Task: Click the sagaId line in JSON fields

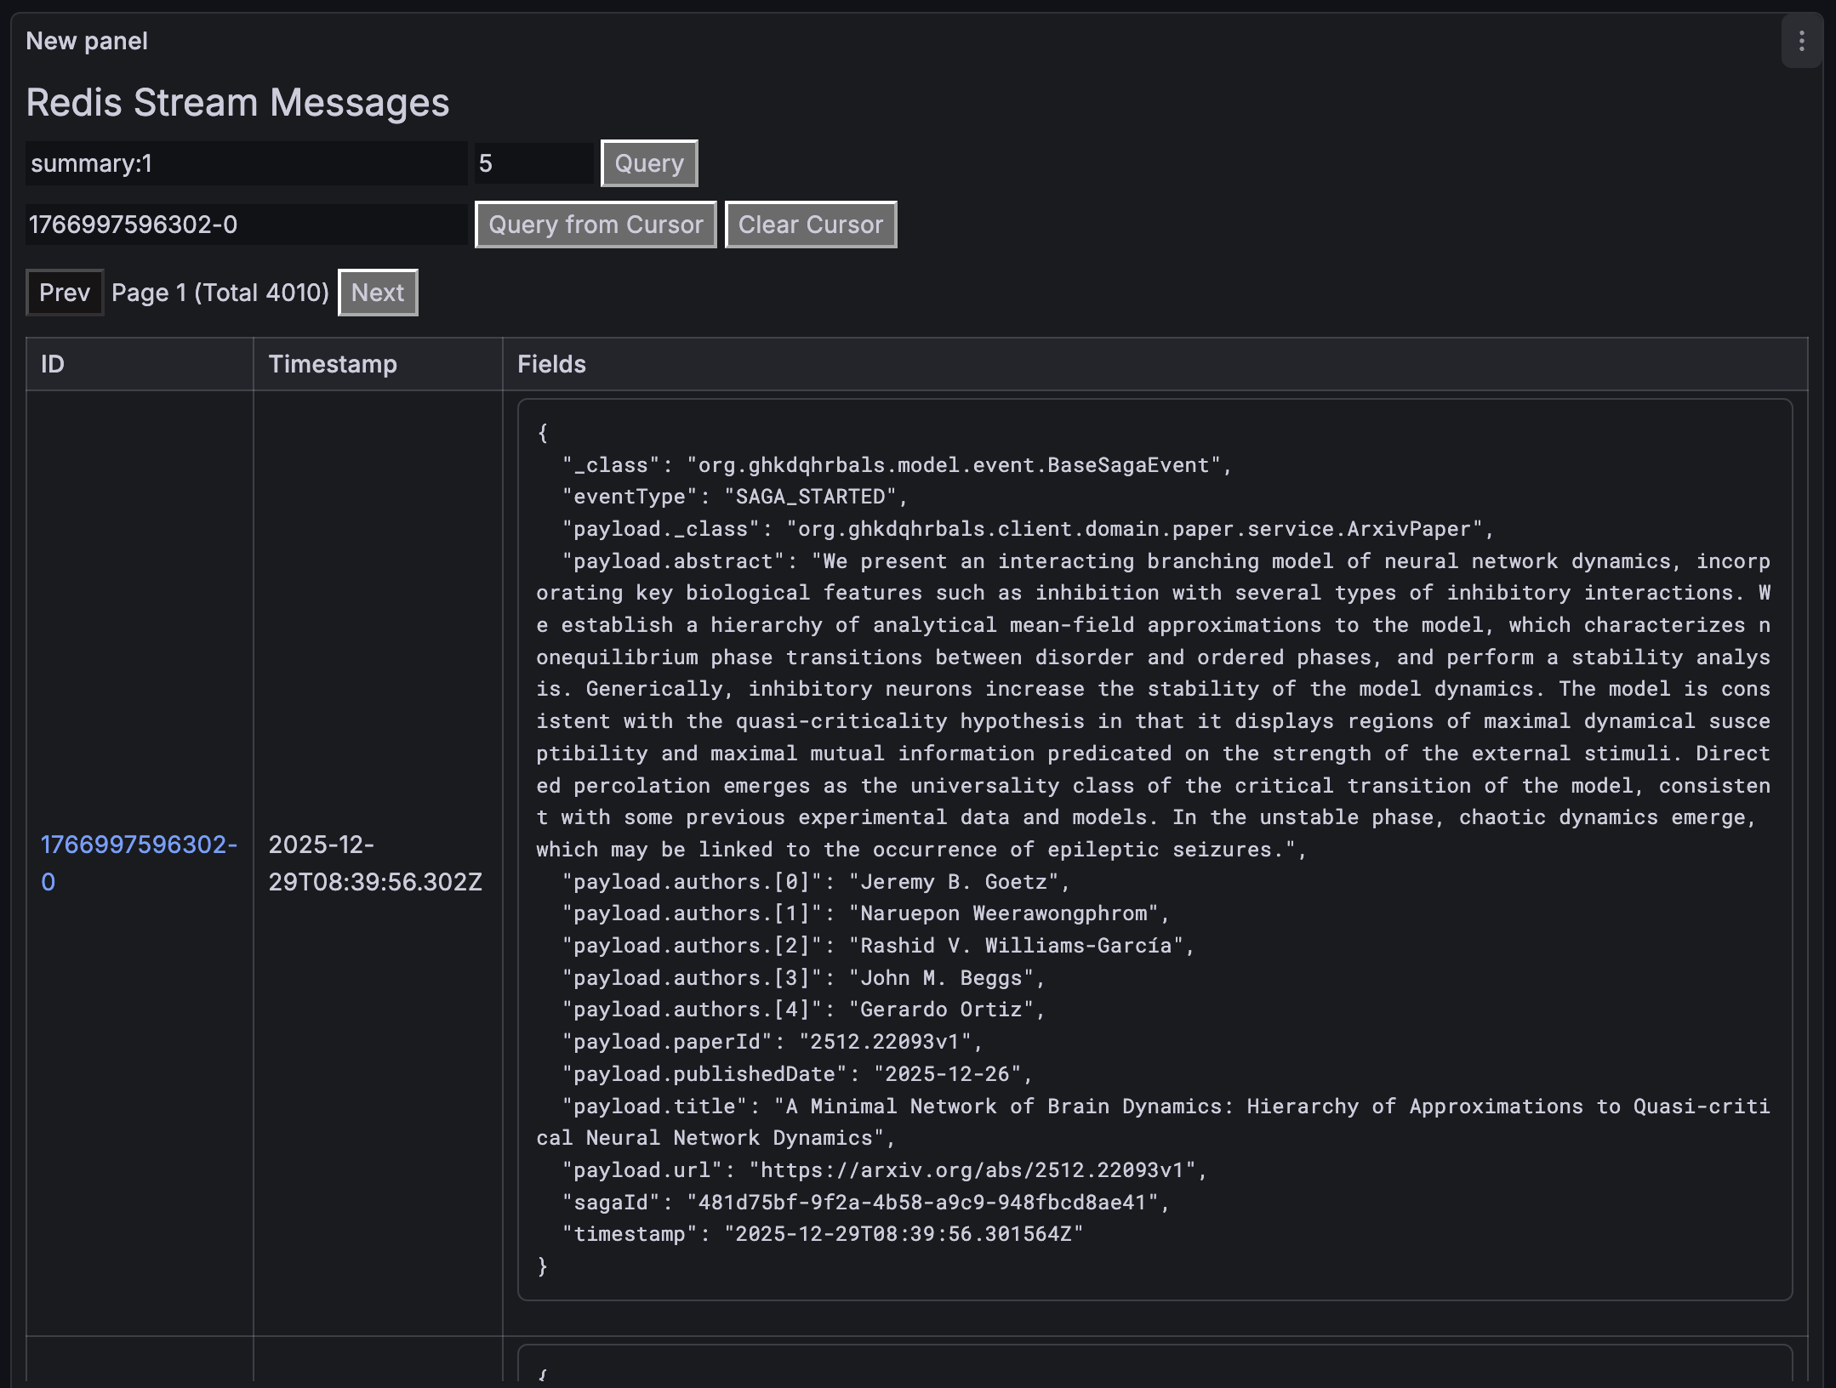Action: [864, 1203]
